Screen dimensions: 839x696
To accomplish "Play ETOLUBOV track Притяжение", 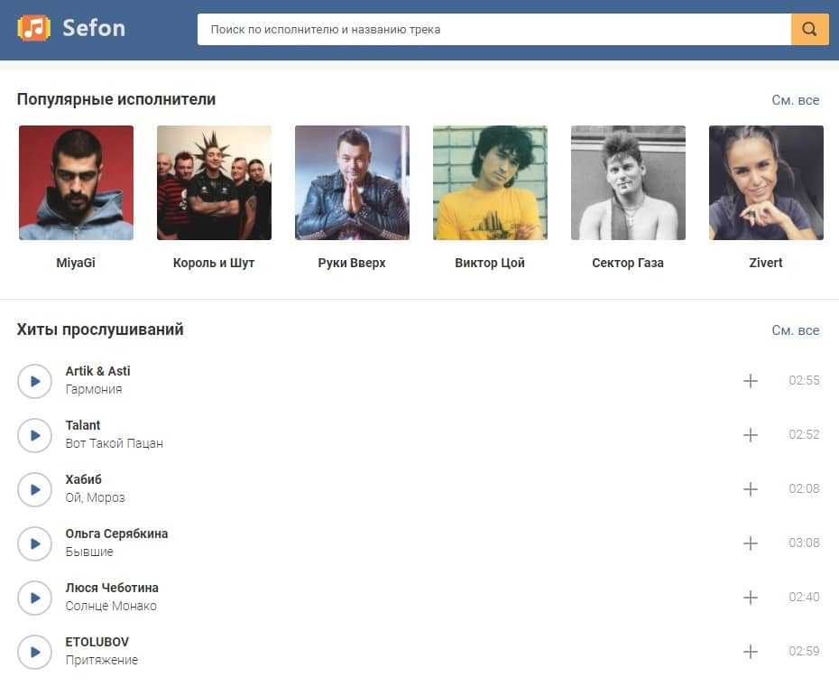I will coord(35,652).
